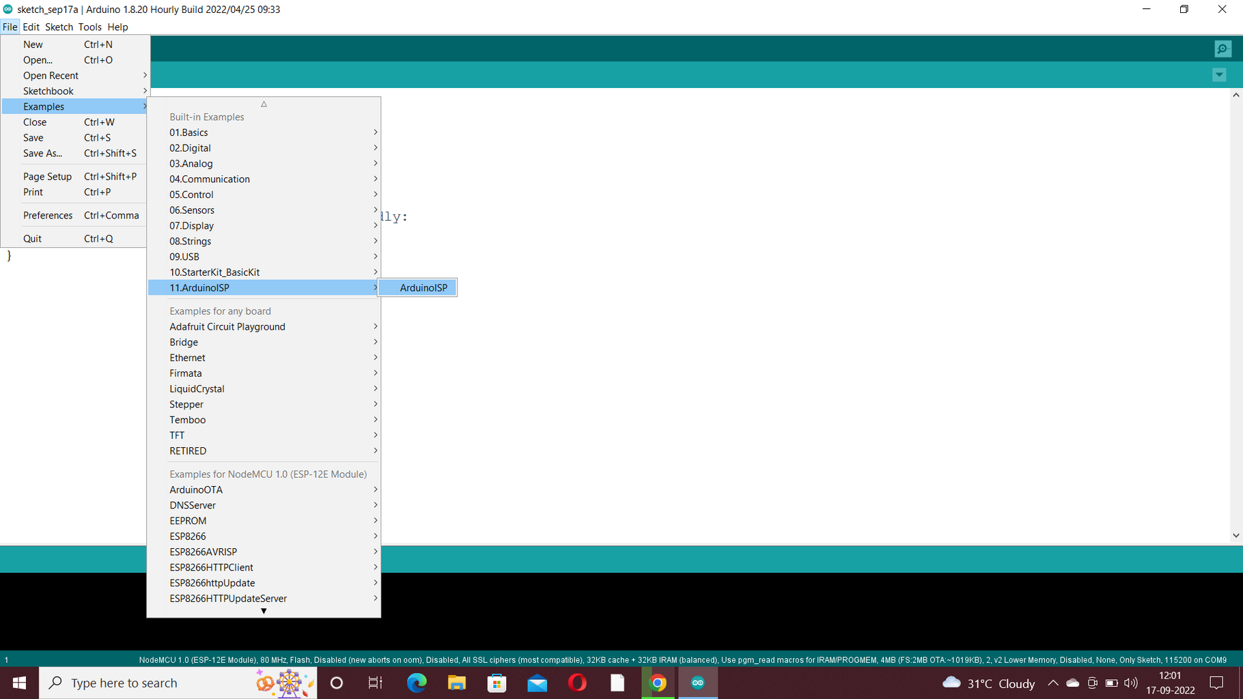Click the menu scroll-up triangle arrow
1243x699 pixels.
coord(264,104)
